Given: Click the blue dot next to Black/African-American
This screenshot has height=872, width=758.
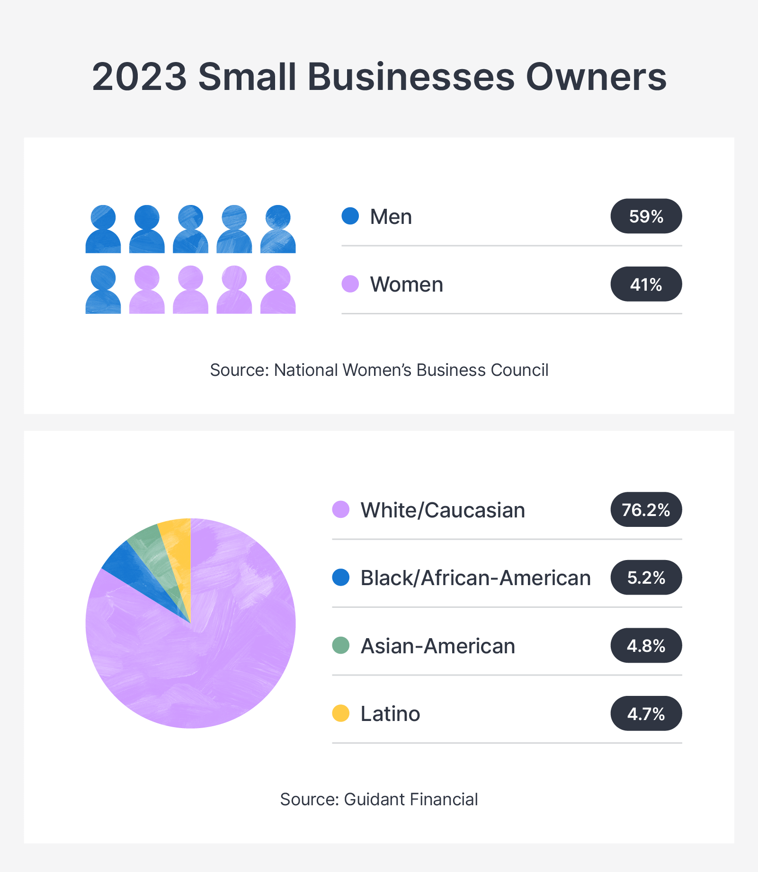Looking at the screenshot, I should coord(341,578).
